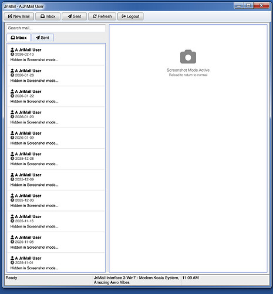This screenshot has height=294, width=273.
Task: Click the person icon on 2025-12-09 email
Action: click(x=12, y=175)
